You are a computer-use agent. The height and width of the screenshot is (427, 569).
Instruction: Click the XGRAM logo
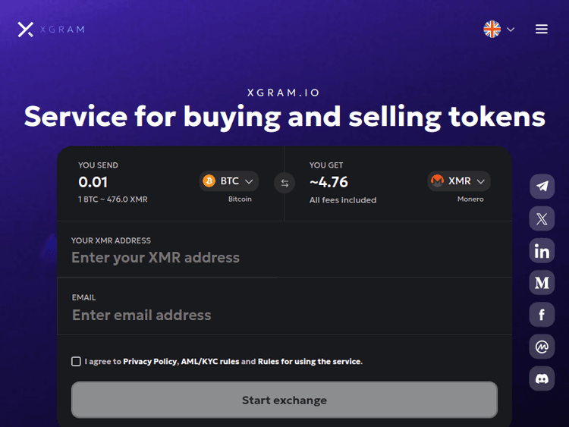51,30
